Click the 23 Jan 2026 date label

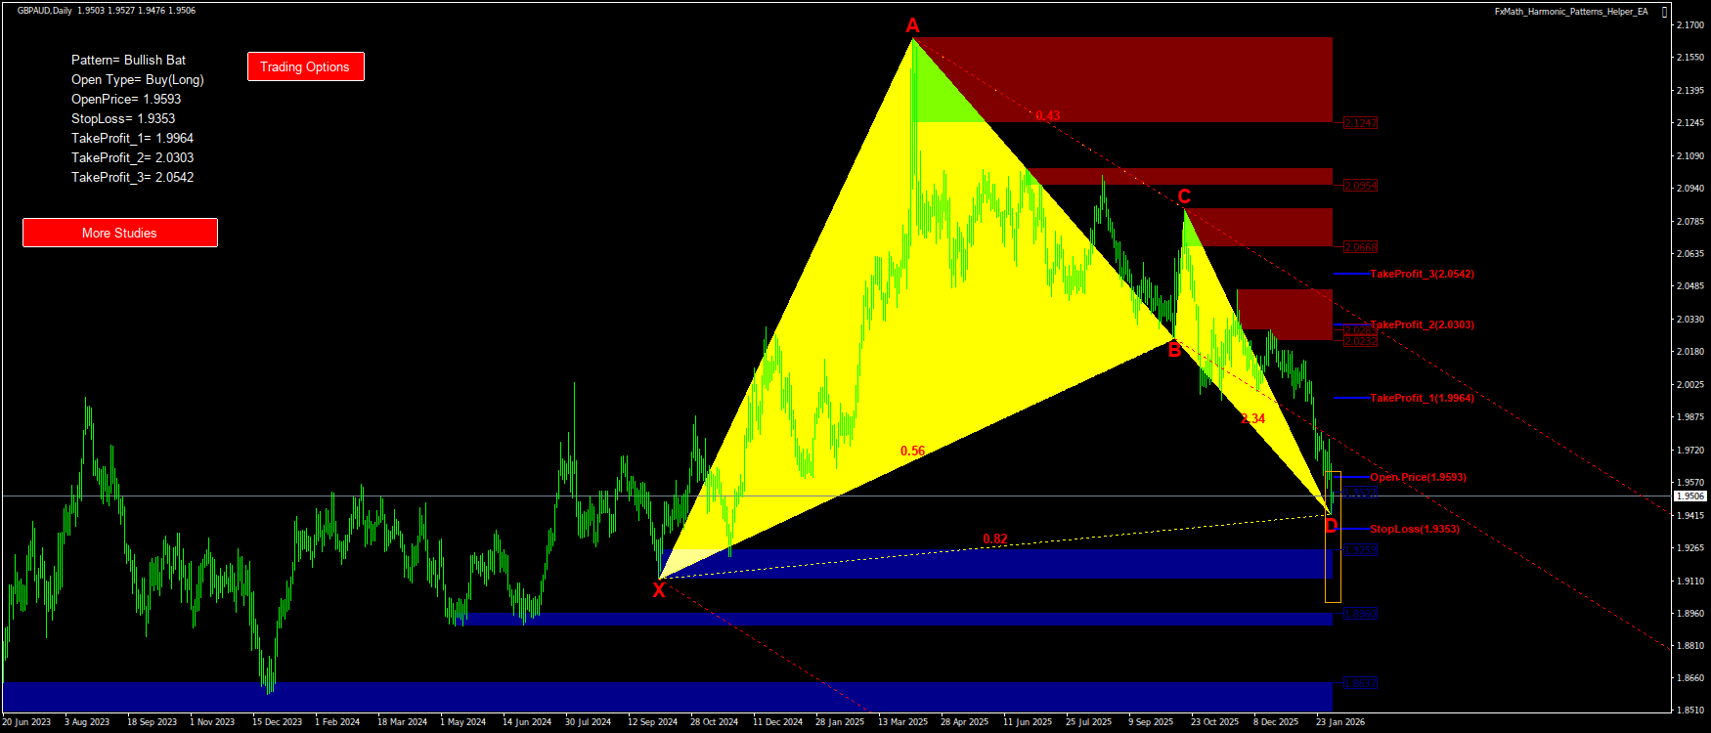click(1340, 722)
